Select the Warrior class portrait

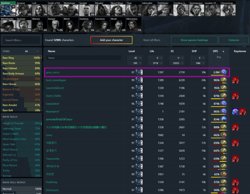click(x=39, y=25)
